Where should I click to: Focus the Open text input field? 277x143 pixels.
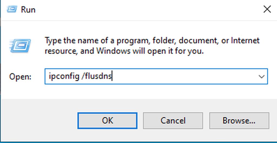click(x=156, y=77)
